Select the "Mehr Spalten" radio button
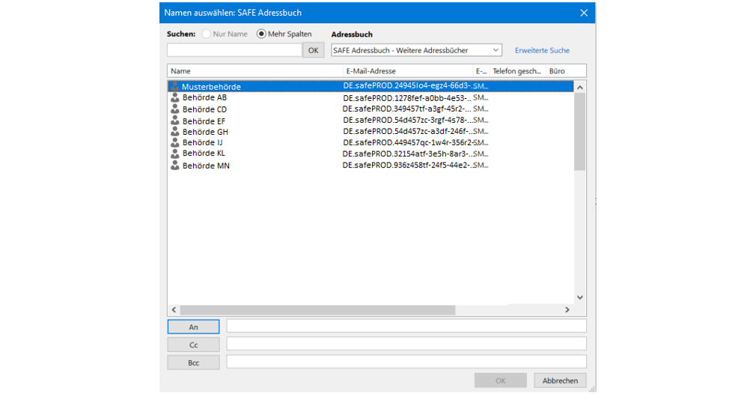The width and height of the screenshot is (753, 405). (261, 34)
